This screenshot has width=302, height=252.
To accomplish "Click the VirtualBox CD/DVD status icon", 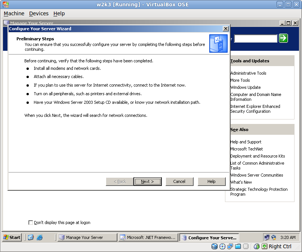I will point(222,246).
